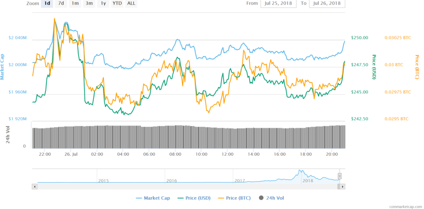The image size is (424, 209).
Task: Click the From date field
Action: 279,4
